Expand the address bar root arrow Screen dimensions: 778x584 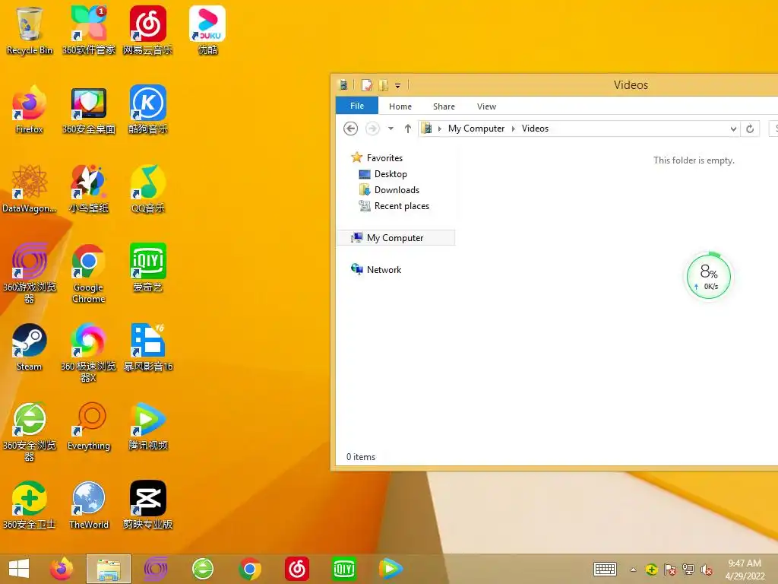439,129
